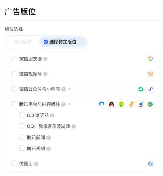Click the green Tencent Video play icon
Image resolution: width=163 pixels, height=176 pixels.
pos(150,104)
